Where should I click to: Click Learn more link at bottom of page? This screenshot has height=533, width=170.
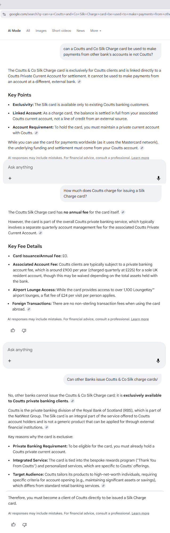click(140, 513)
